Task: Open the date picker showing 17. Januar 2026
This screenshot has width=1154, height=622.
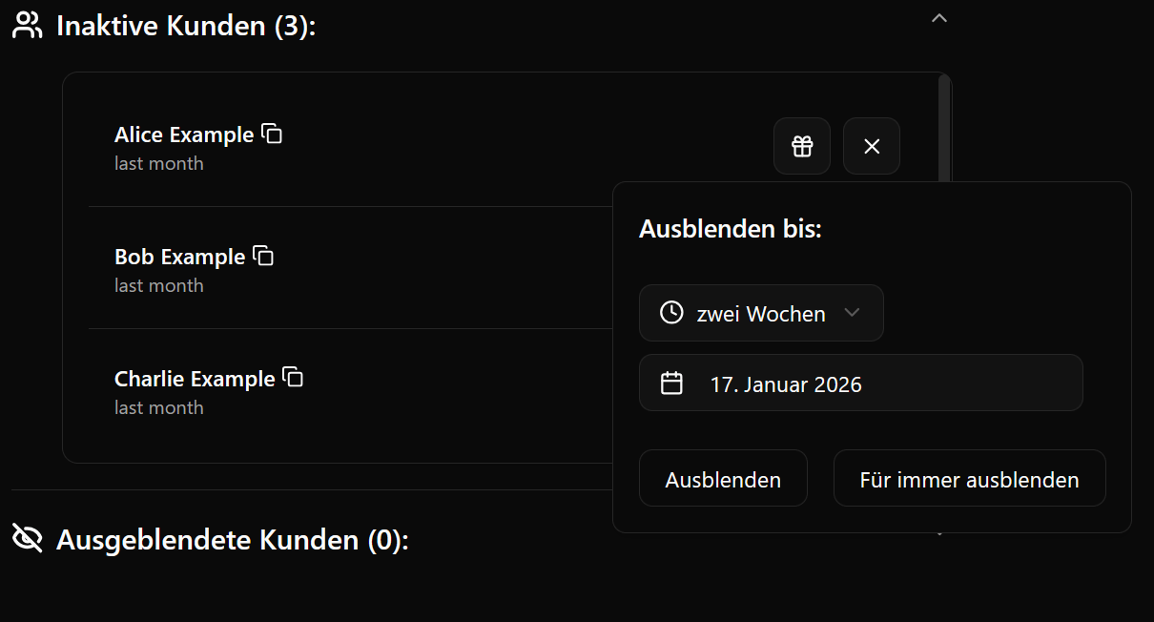Action: (x=860, y=384)
